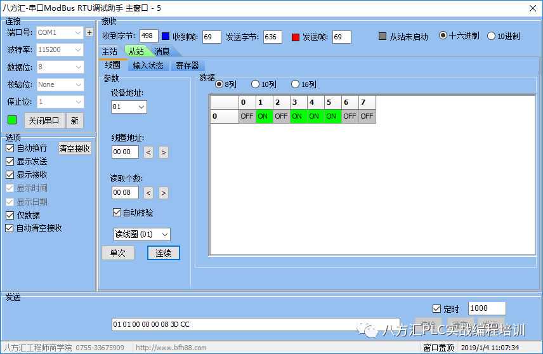Image resolution: width=543 pixels, height=354 pixels.
Task: Click the send data input field
Action: click(x=255, y=324)
